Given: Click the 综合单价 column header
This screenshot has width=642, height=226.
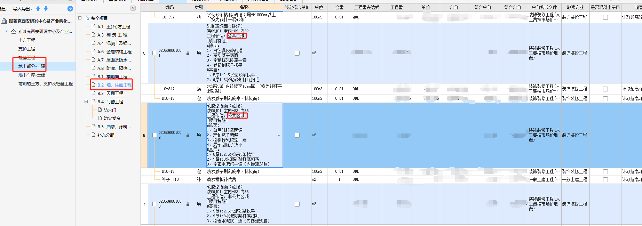Looking at the screenshot, I should click(483, 7).
